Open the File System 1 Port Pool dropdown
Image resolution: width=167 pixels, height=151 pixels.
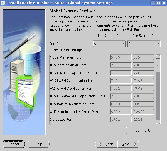[x=109, y=44]
